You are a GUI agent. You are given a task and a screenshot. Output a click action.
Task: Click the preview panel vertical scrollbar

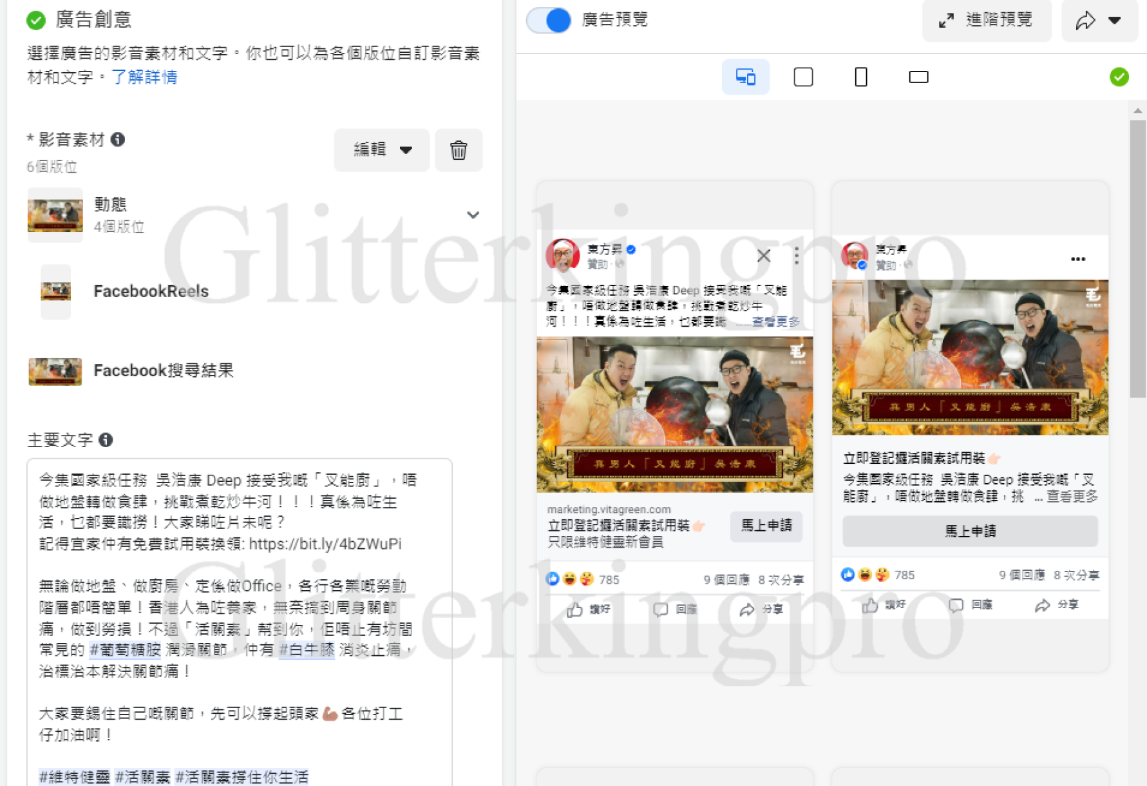tap(1137, 258)
